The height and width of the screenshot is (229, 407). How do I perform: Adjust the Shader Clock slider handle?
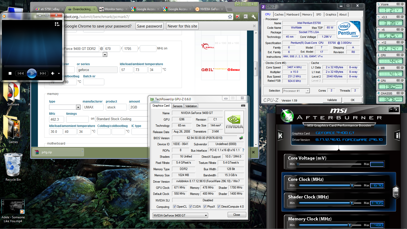tap(352, 203)
